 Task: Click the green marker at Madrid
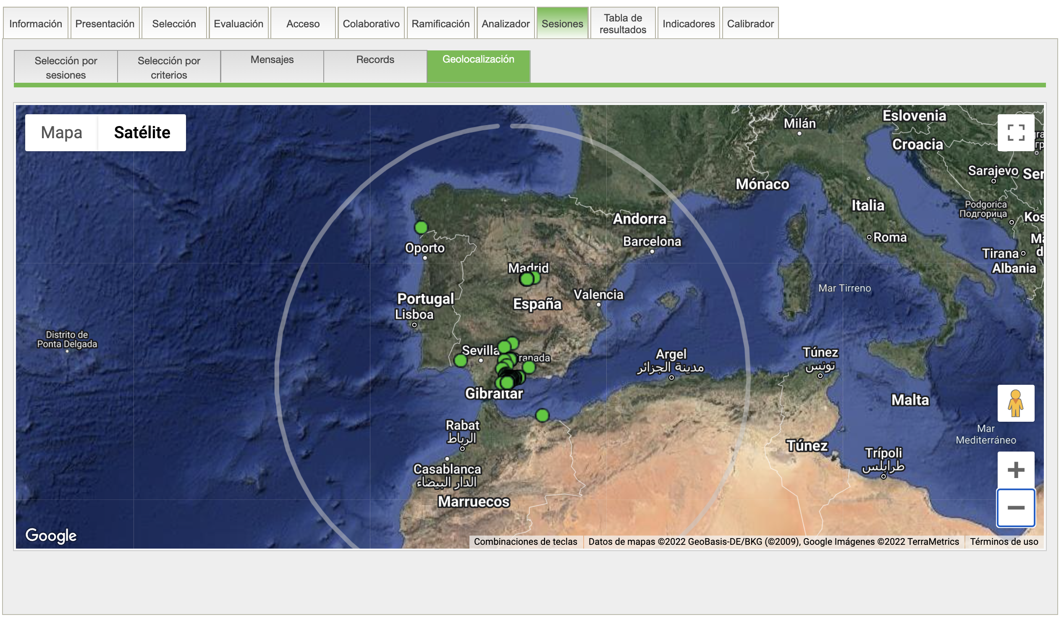(527, 279)
